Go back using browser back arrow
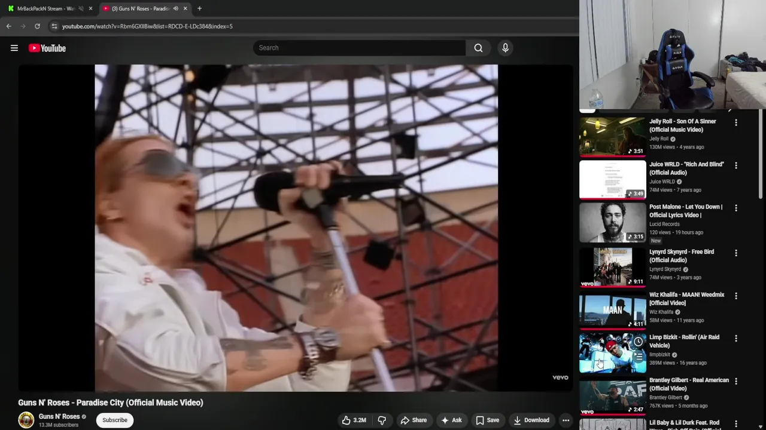 8,26
